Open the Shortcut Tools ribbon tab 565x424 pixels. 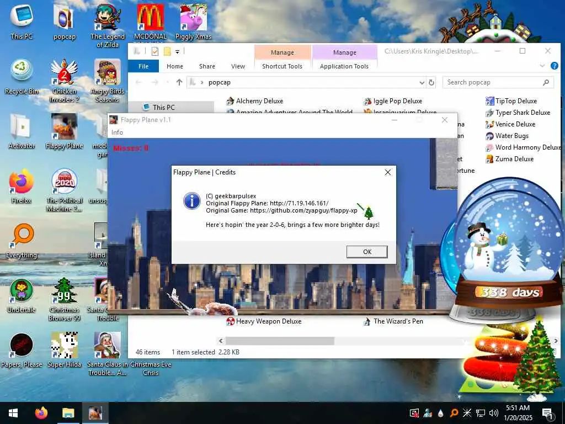[282, 66]
